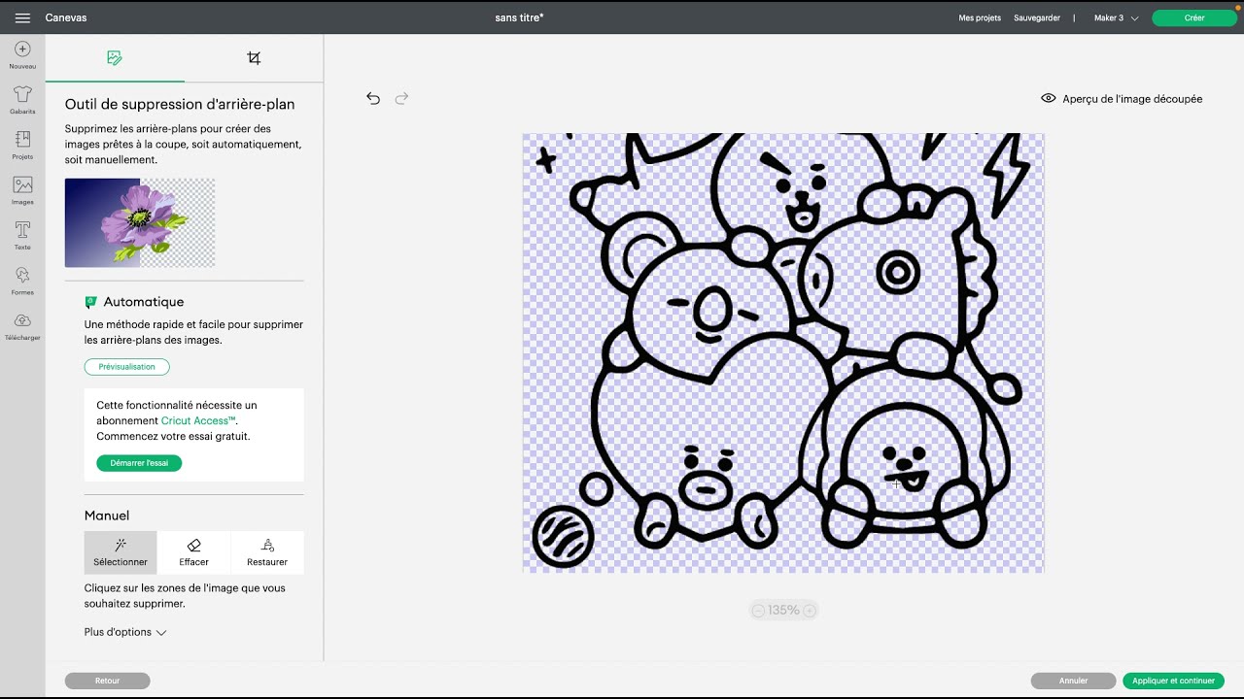Image resolution: width=1244 pixels, height=699 pixels.
Task: Click the 'Outil de suppression d'arrière-plan' heading
Action: pos(180,104)
